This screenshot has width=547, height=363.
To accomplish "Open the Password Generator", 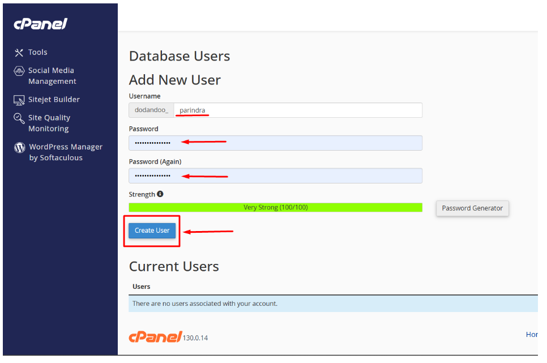I will tap(472, 208).
